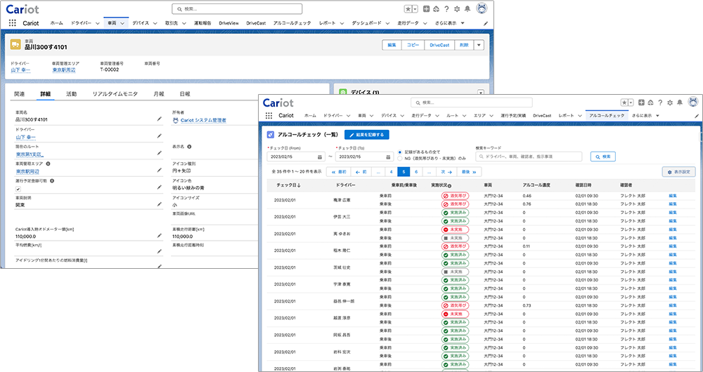Click the yellow truck vehicle record icon
The width and height of the screenshot is (703, 372).
(15, 45)
